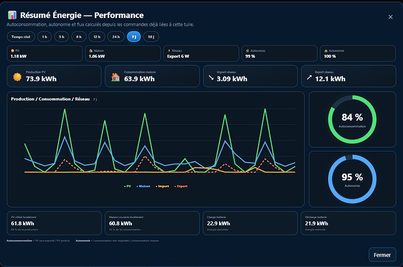Click the Fermer button

click(x=382, y=255)
